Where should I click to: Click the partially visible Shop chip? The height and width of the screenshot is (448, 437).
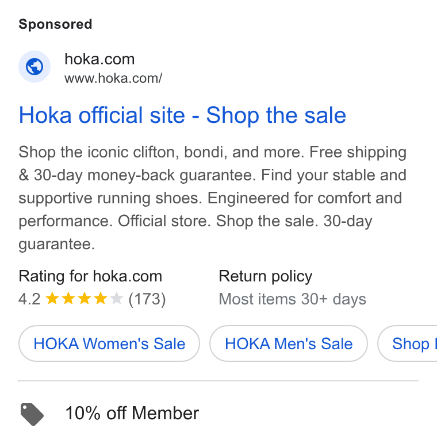click(x=408, y=343)
